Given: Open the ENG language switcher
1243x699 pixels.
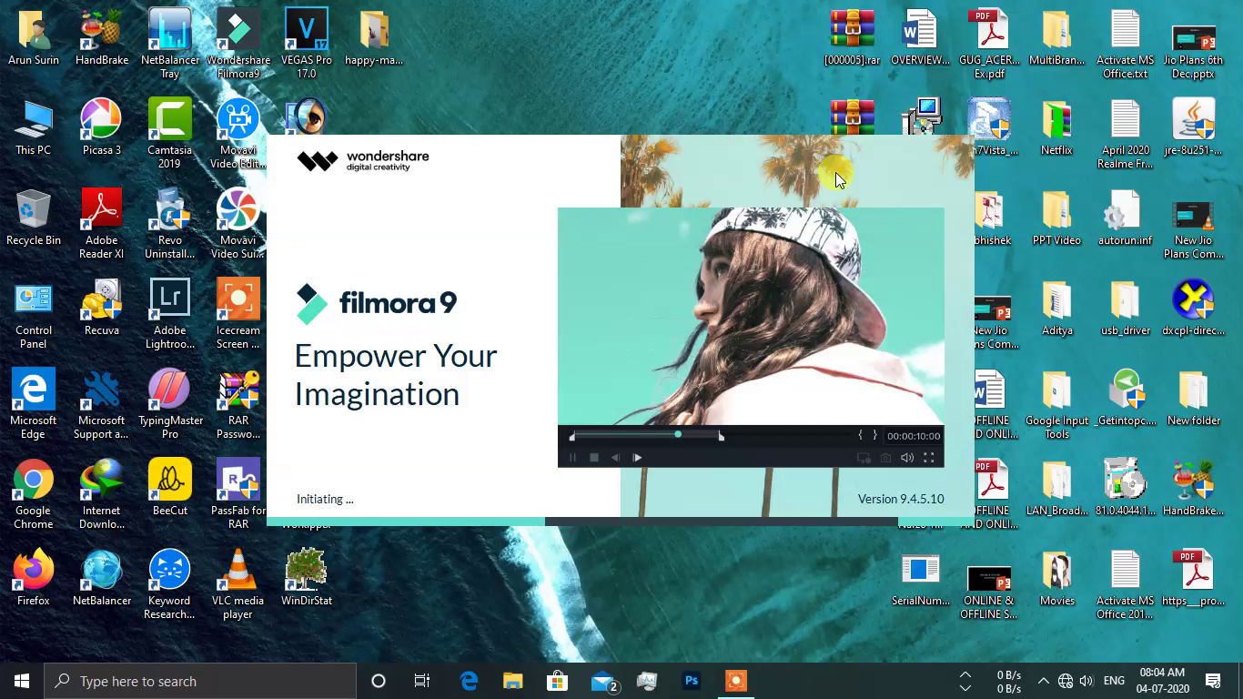Looking at the screenshot, I should [1113, 680].
